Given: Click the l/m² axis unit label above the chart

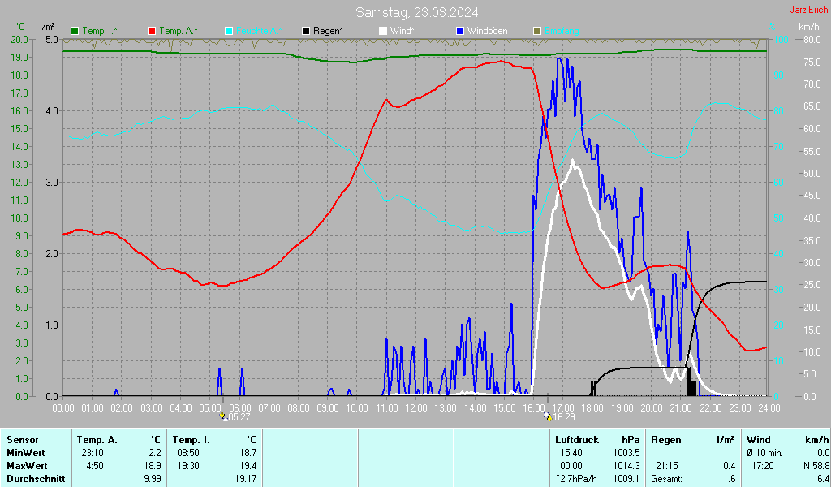Looking at the screenshot, I should point(47,27).
